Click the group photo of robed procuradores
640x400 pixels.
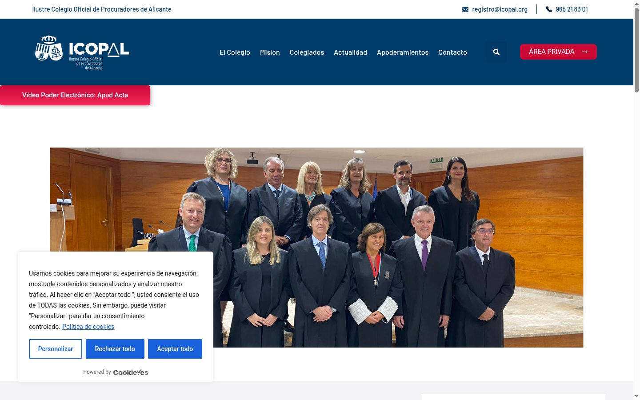[x=316, y=248]
